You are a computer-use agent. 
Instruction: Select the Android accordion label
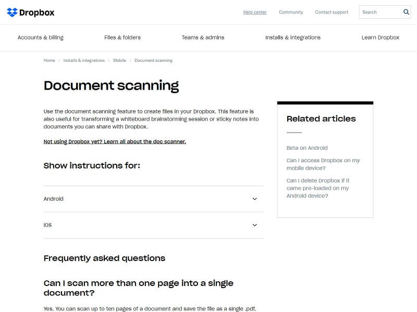[x=54, y=199]
